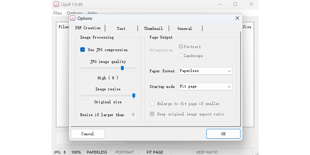
Task: Click the JPG : 8 status bar entry
Action: pyautogui.click(x=60, y=152)
